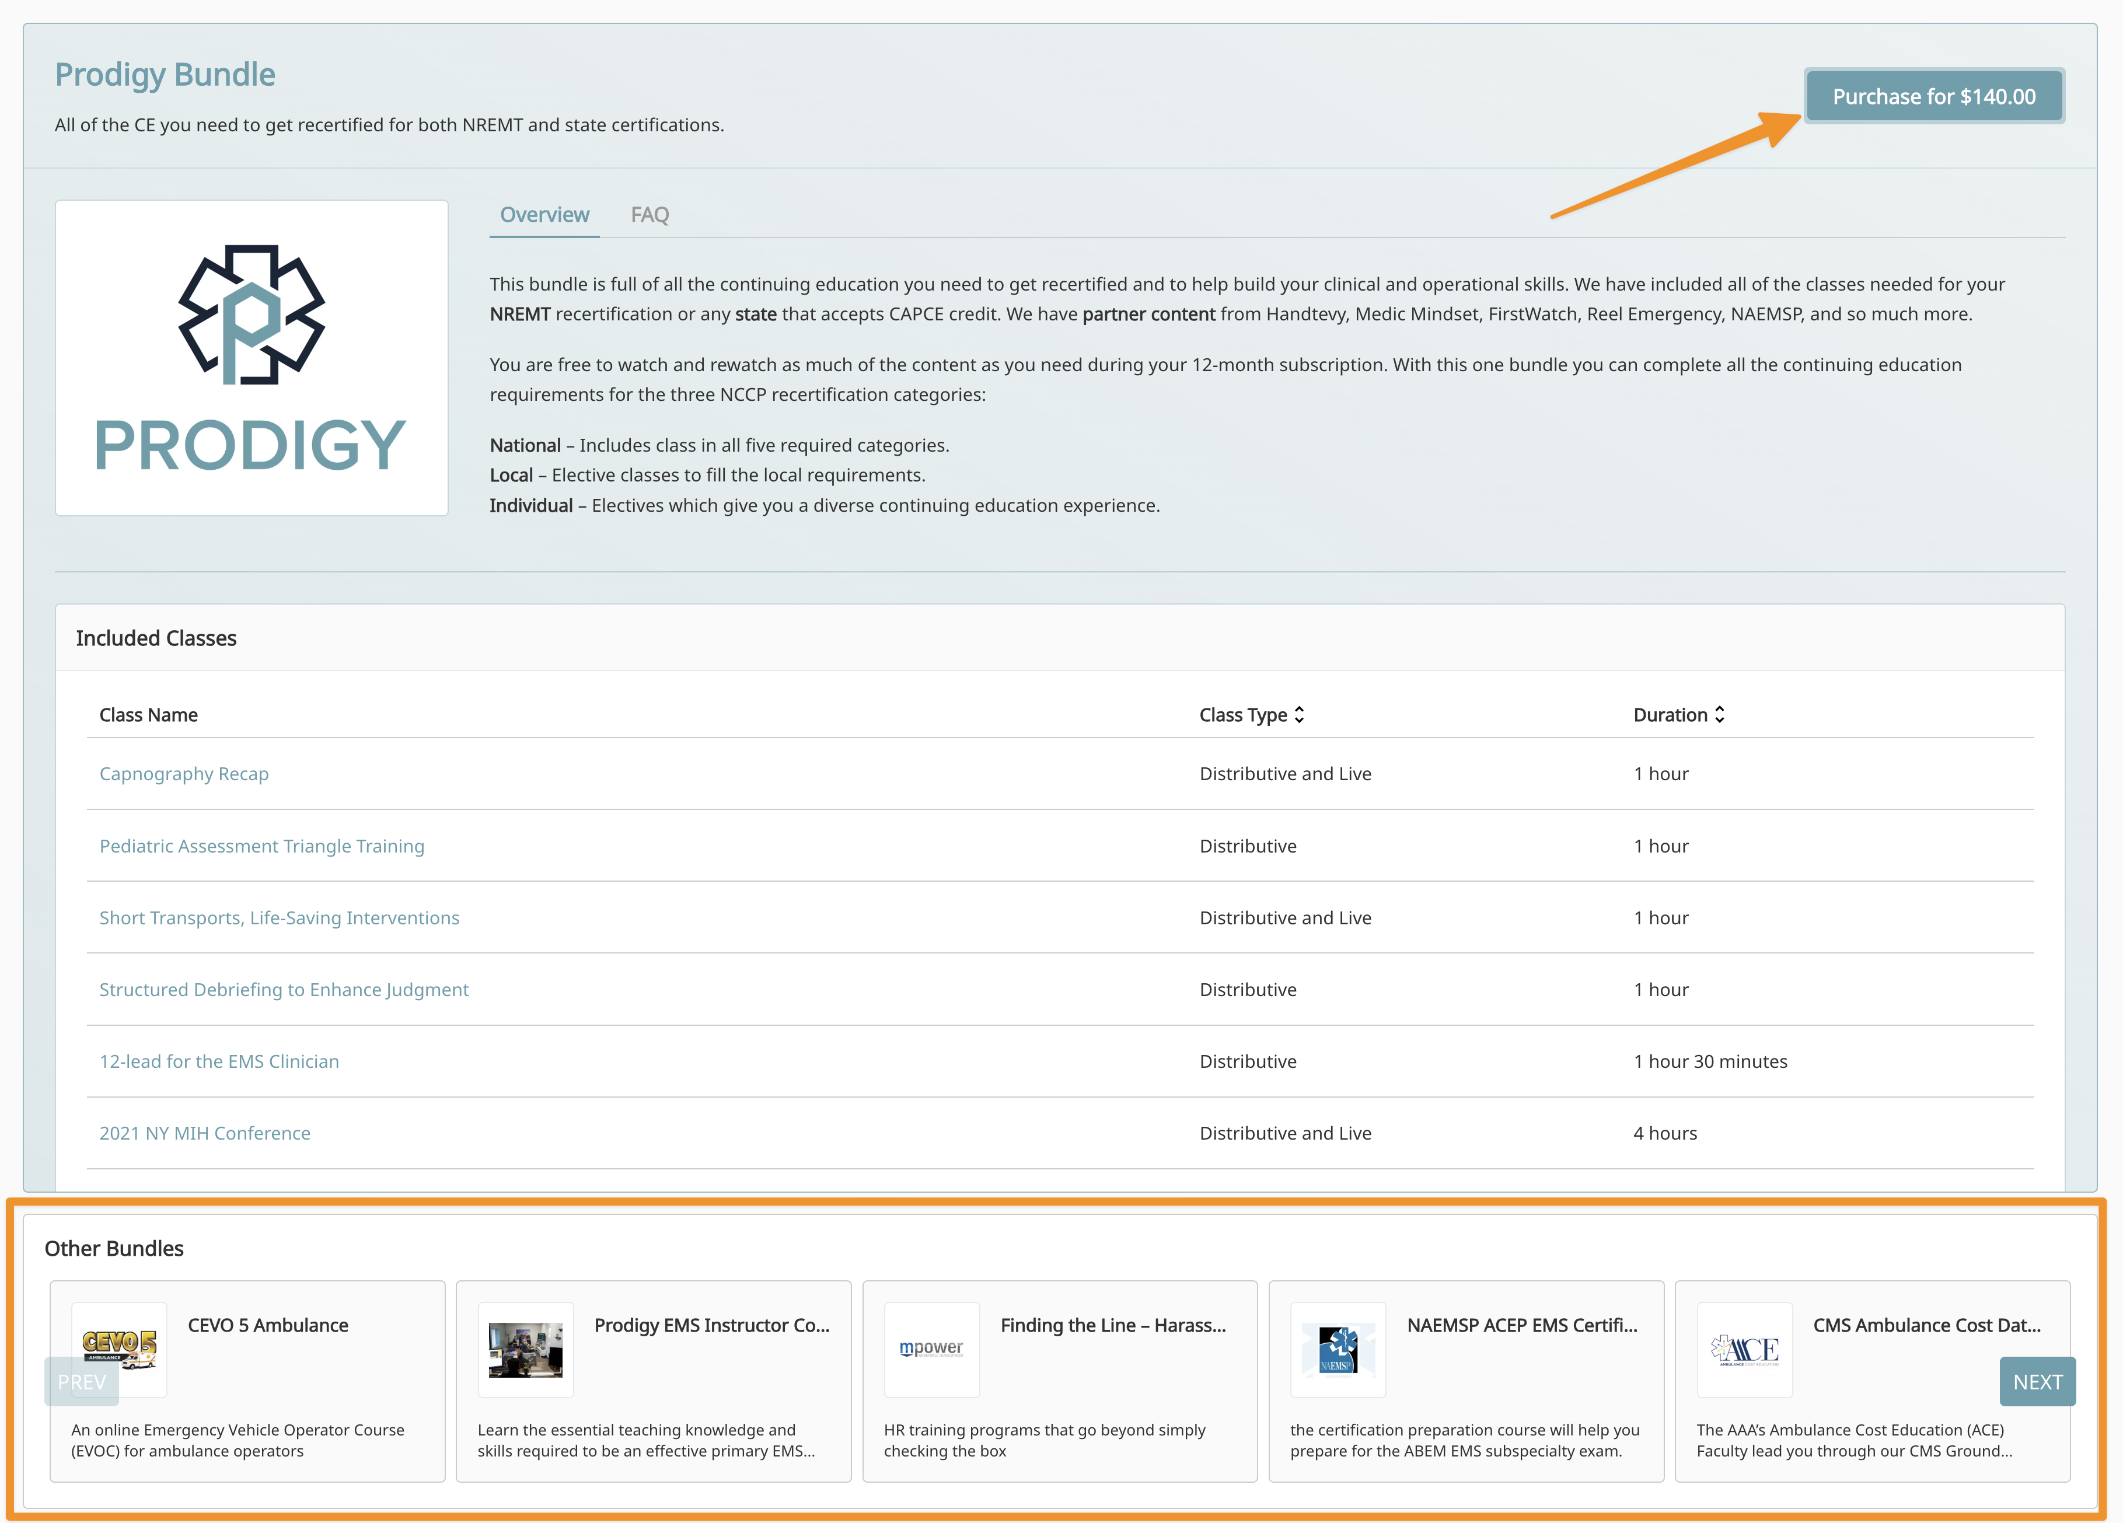Screen dimensions: 2123x1523
Task: Open the Capnography Recap class
Action: (184, 774)
